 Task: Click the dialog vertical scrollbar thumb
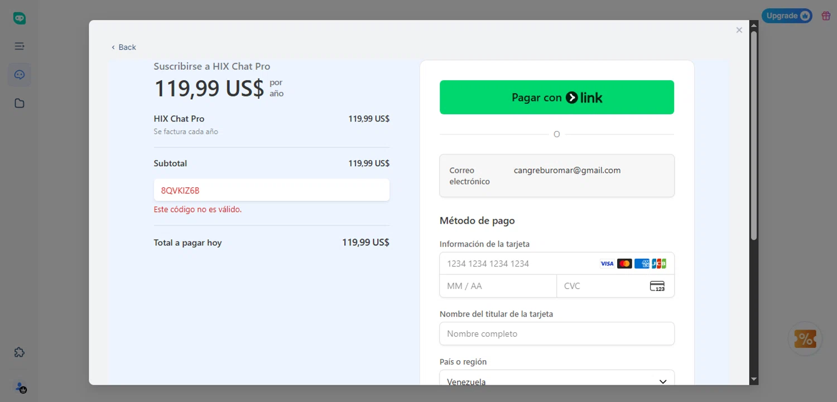tap(754, 135)
